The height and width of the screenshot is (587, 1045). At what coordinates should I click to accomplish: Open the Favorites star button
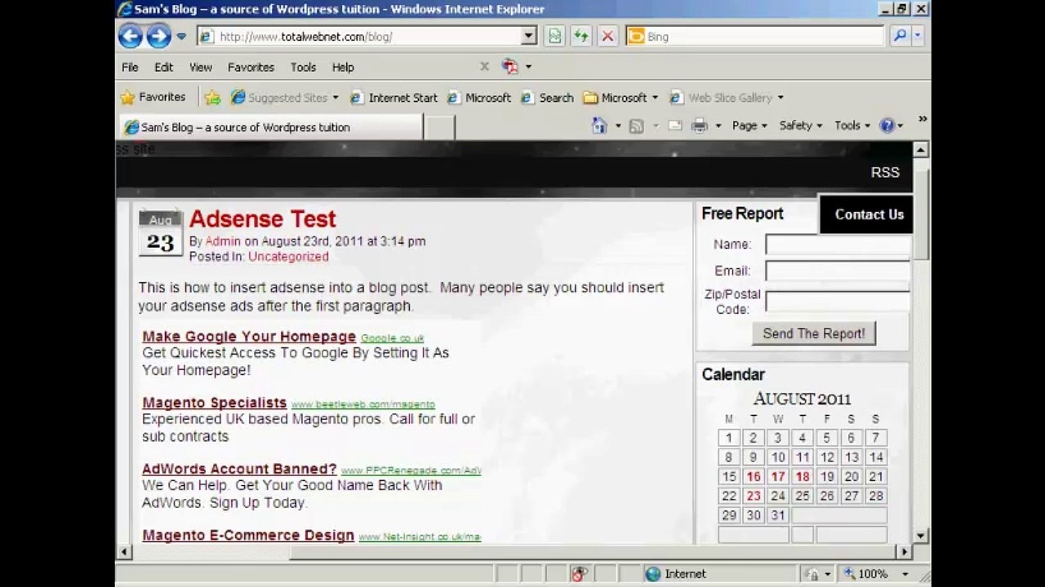pyautogui.click(x=153, y=97)
